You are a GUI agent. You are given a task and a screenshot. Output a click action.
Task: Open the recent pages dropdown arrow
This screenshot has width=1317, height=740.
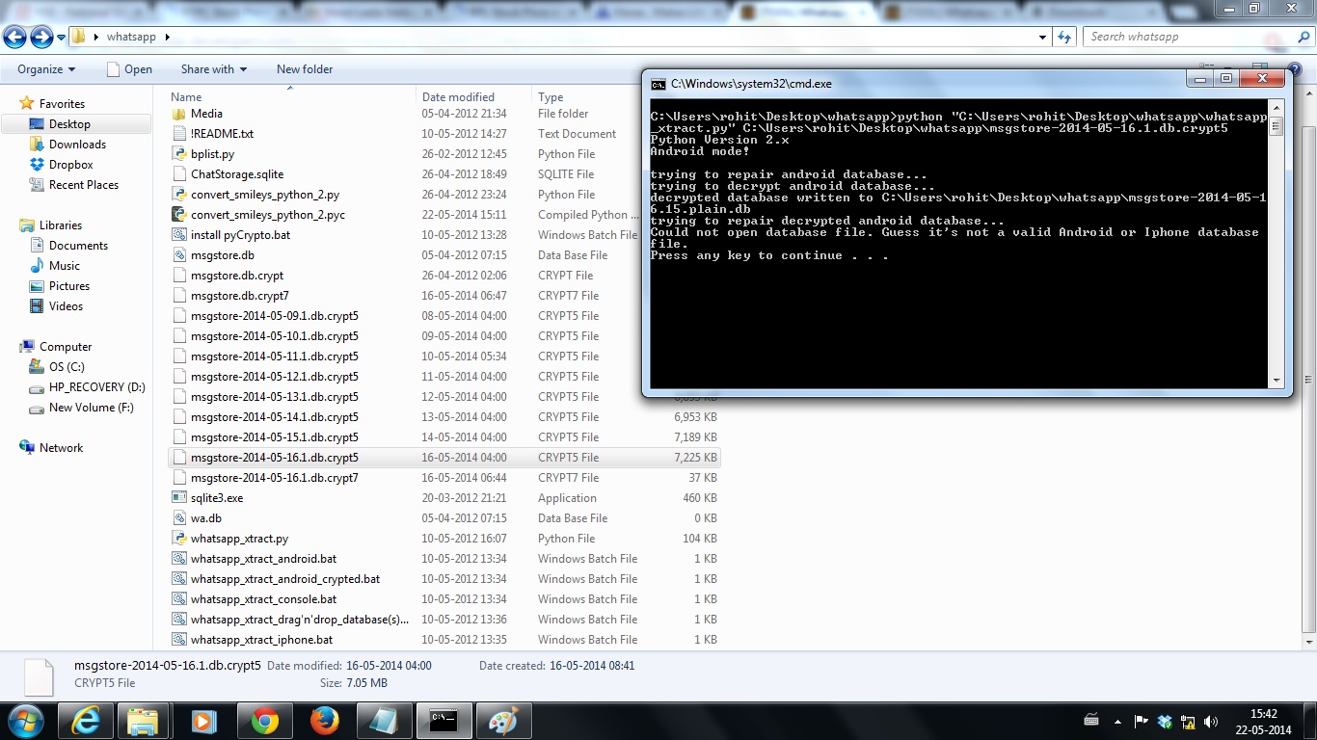61,38
